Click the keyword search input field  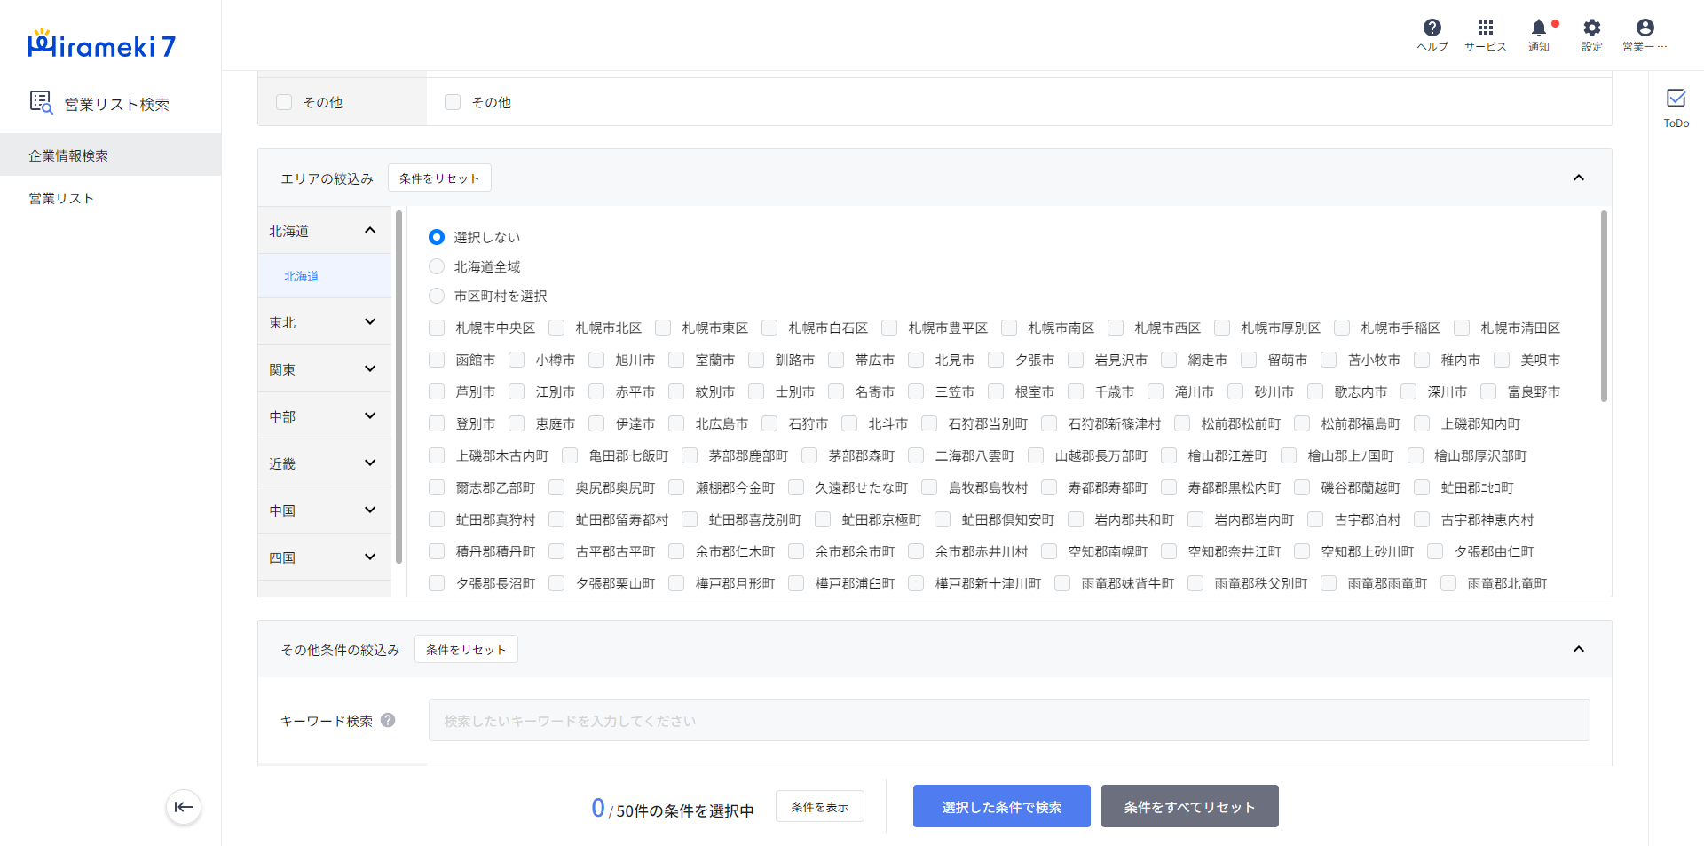(x=1009, y=720)
